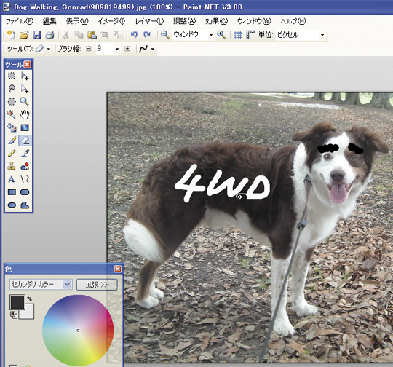The height and width of the screenshot is (367, 393).
Task: Open the ヘルプ(H) menu
Action: [293, 21]
